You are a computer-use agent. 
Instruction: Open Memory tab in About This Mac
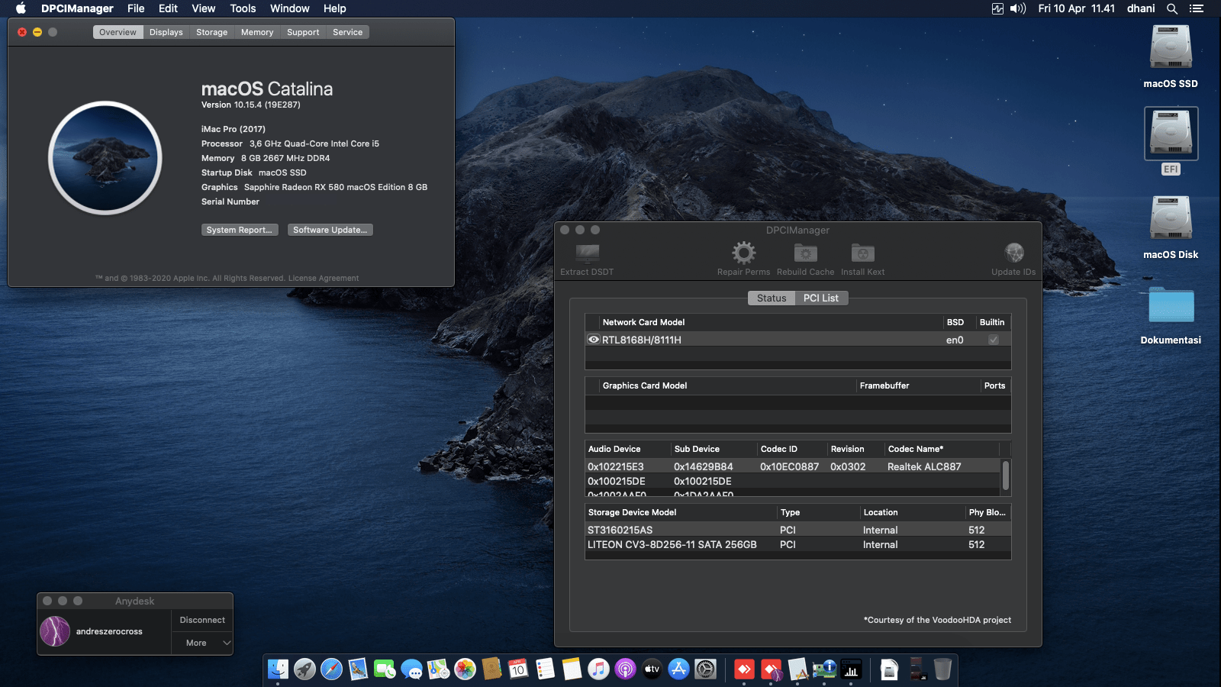[257, 32]
